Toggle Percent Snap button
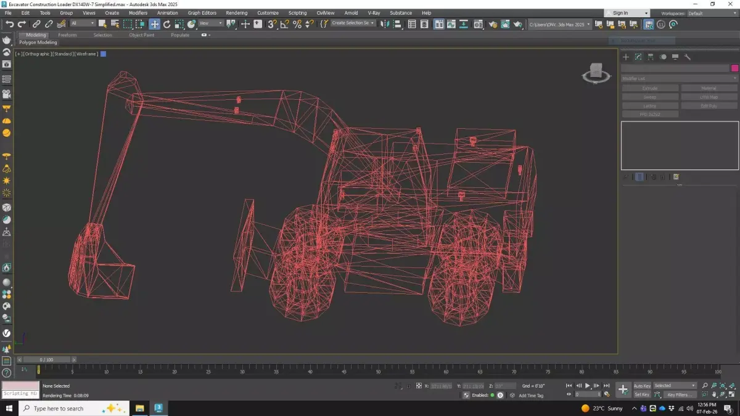The image size is (740, 416). [297, 24]
